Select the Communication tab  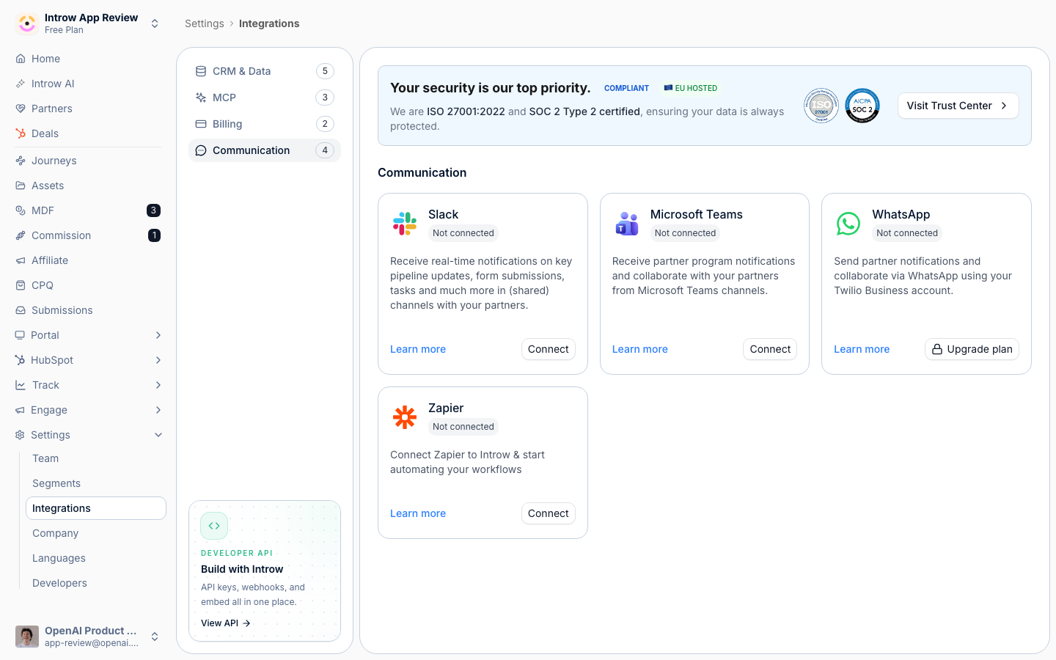coord(265,150)
